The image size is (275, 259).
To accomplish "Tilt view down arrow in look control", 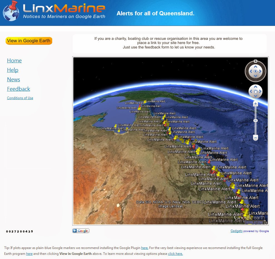I will pos(255,76).
